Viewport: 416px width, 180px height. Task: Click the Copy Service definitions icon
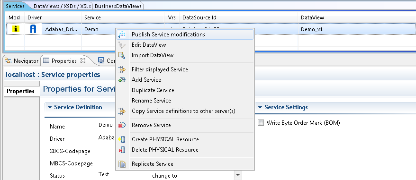click(x=122, y=111)
